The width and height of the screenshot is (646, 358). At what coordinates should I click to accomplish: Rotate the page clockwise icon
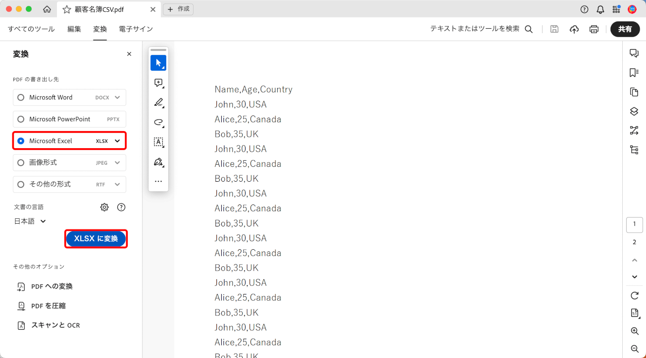point(634,295)
